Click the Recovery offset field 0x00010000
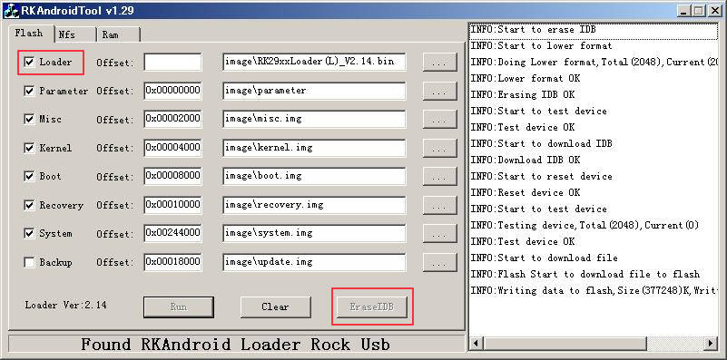727x360 pixels. (x=173, y=205)
